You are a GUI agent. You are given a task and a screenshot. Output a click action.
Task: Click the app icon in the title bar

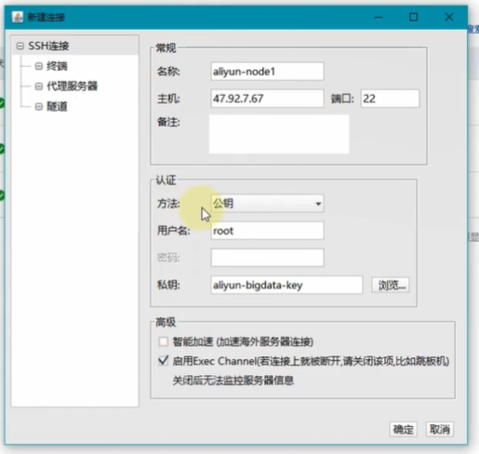[18, 17]
